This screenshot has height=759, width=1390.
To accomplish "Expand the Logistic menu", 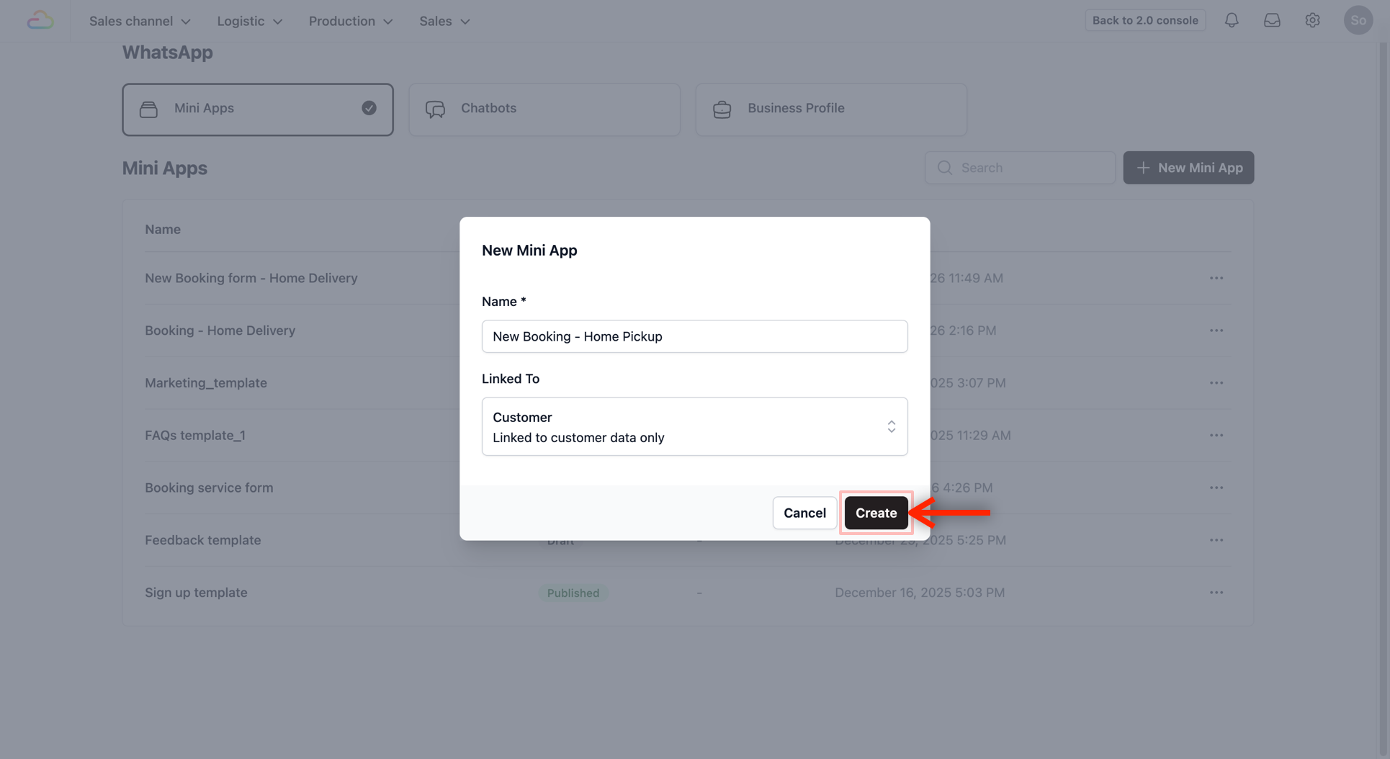I will coord(249,21).
